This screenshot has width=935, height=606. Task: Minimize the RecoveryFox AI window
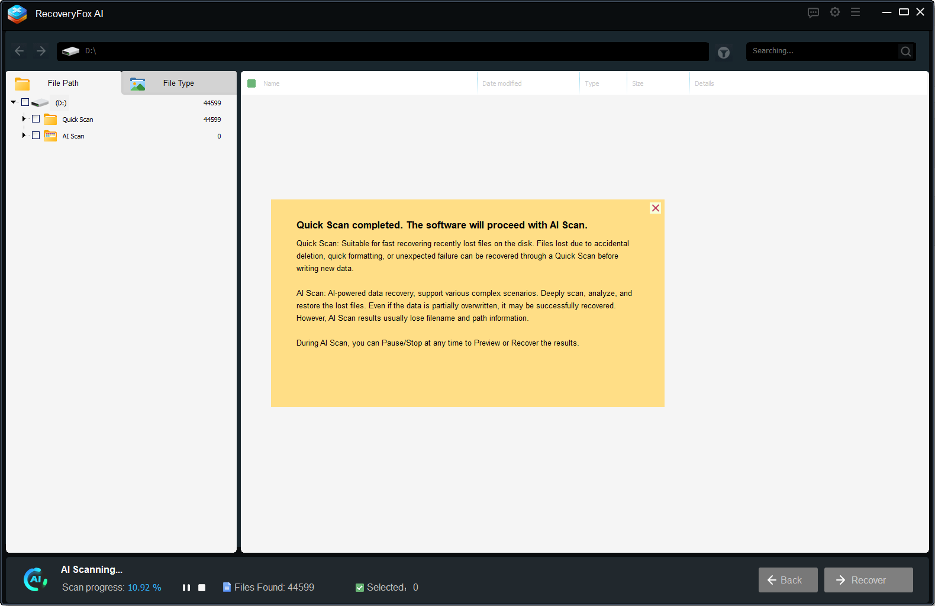click(886, 12)
